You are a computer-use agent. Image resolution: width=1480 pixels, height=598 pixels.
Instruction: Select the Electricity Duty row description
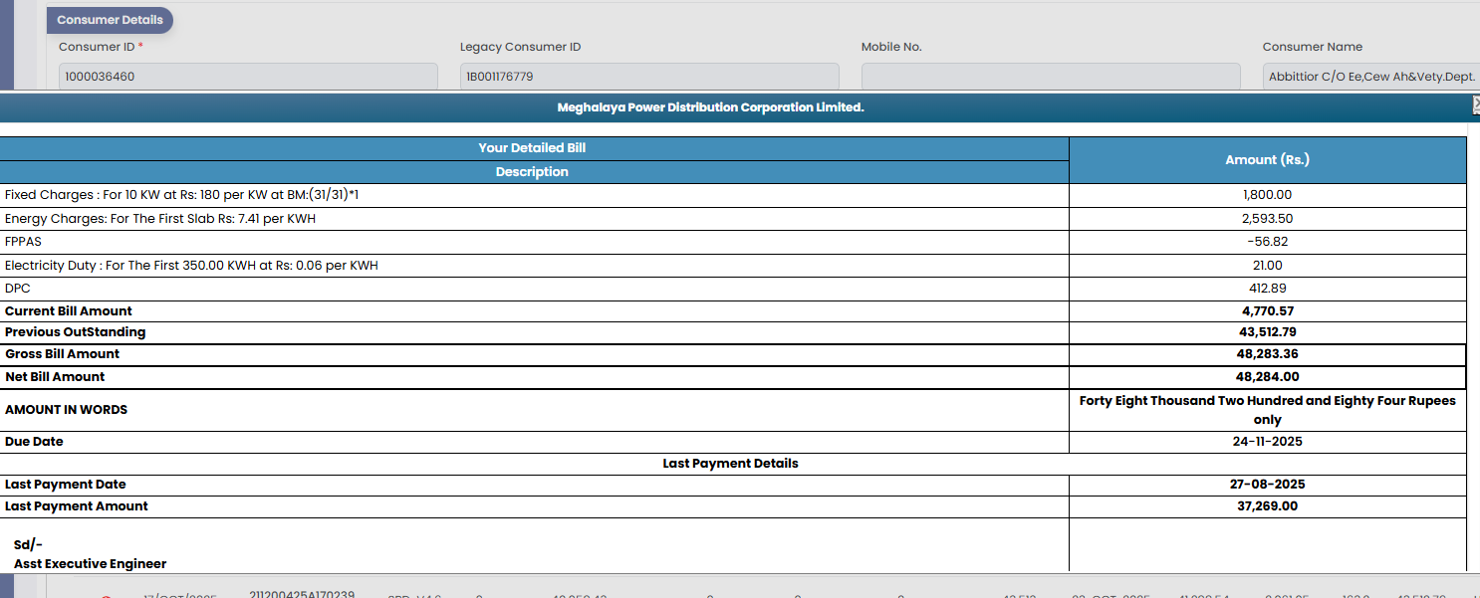click(191, 266)
